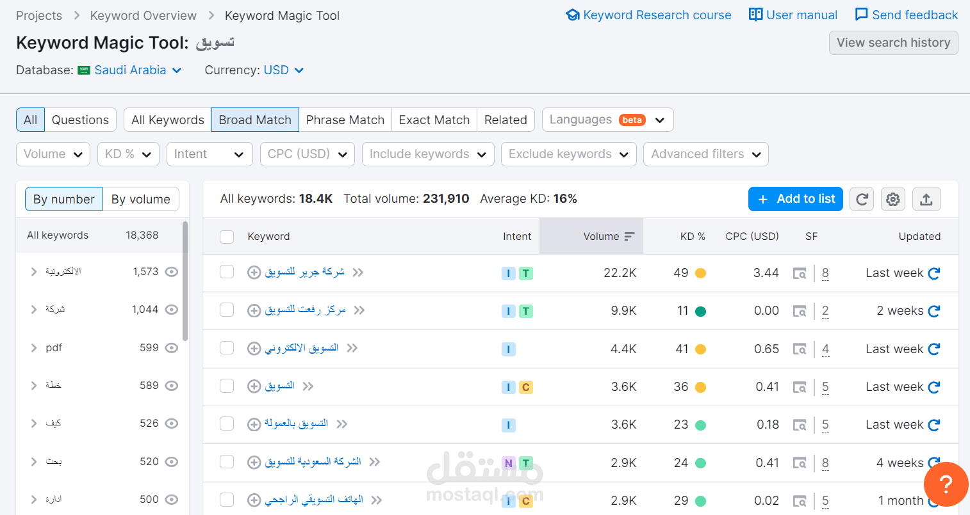Open table settings gear icon
This screenshot has width=970, height=515.
tap(892, 199)
